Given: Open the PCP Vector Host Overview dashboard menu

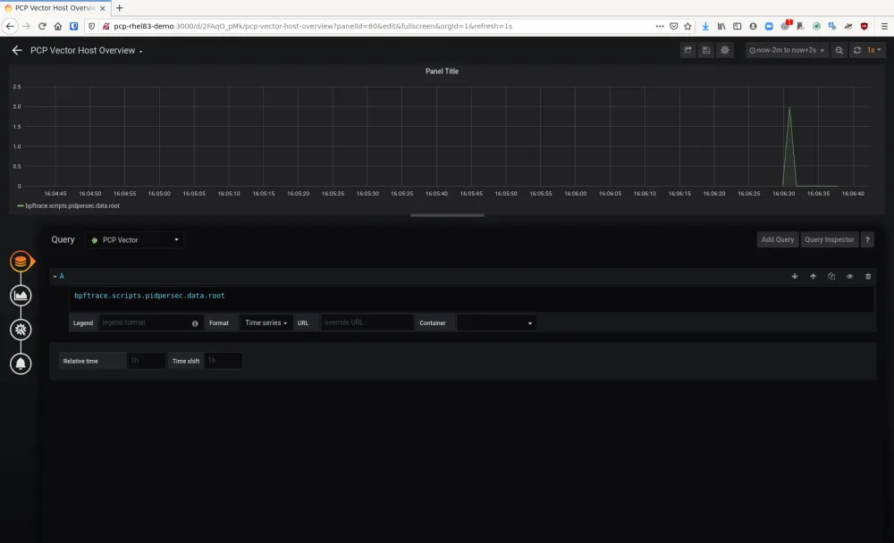Looking at the screenshot, I should (x=85, y=50).
